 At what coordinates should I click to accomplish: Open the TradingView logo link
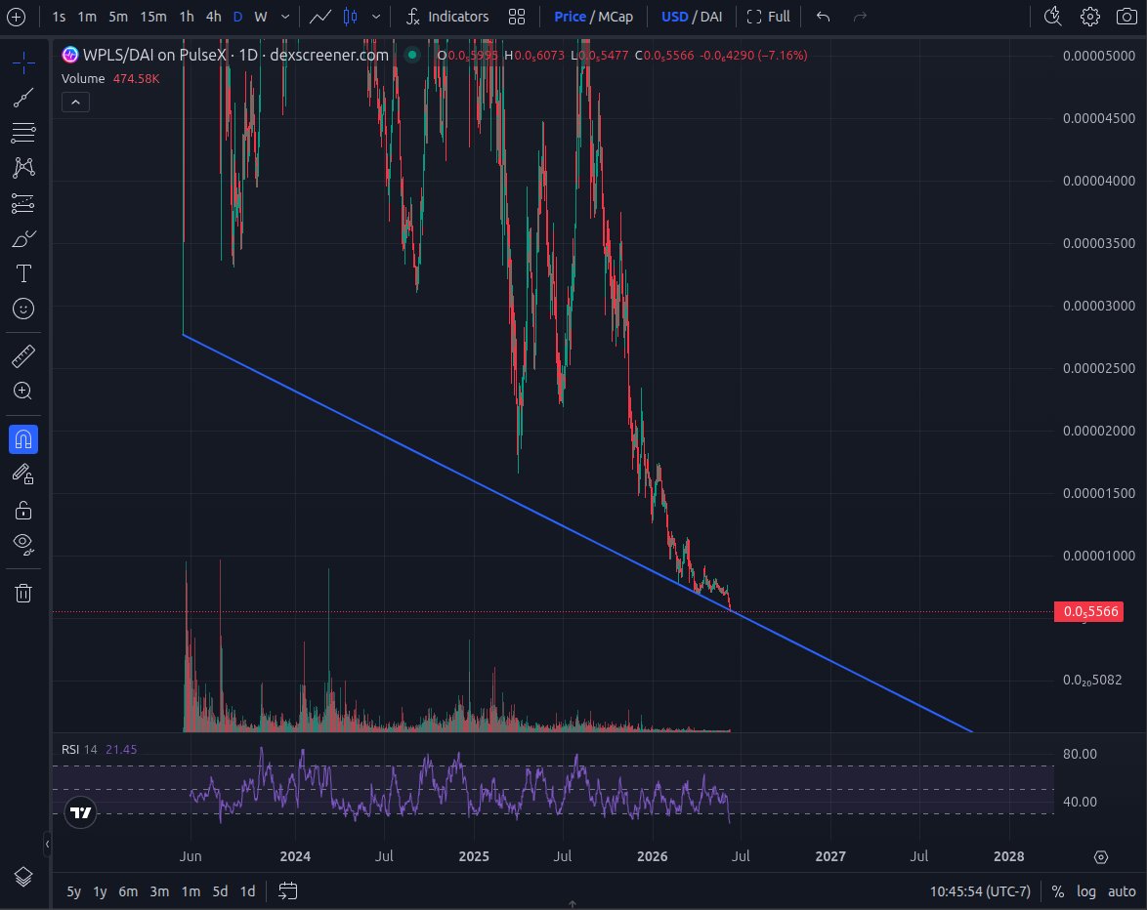coord(80,812)
